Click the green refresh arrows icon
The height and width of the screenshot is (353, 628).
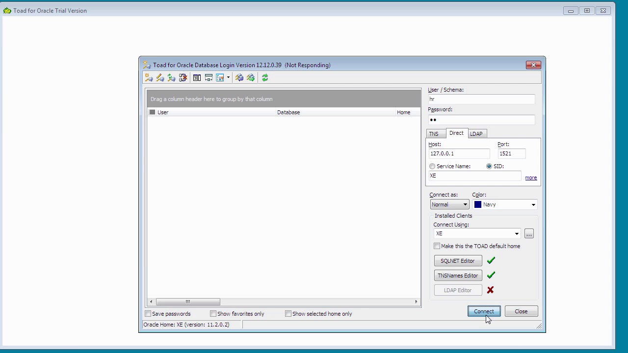point(265,78)
